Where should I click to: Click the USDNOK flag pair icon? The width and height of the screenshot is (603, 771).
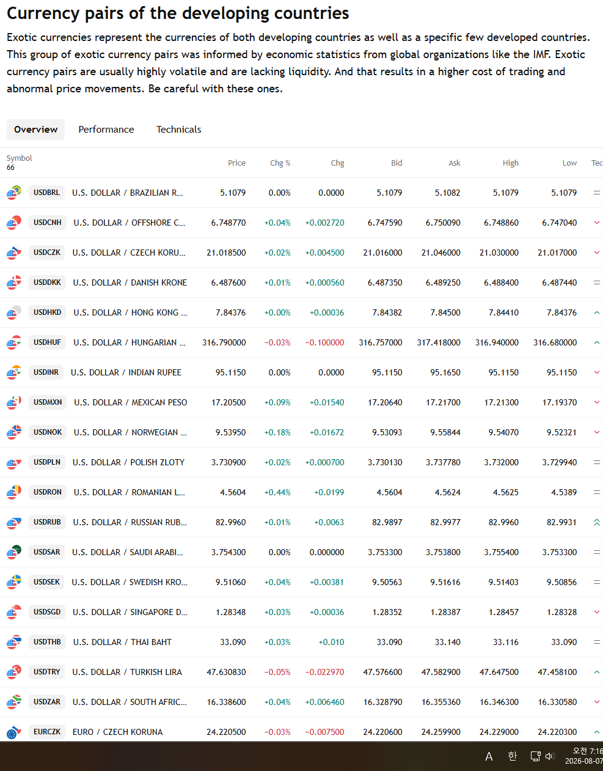tap(14, 432)
